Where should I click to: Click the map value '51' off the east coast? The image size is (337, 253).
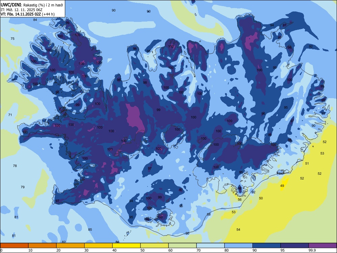click(307, 164)
